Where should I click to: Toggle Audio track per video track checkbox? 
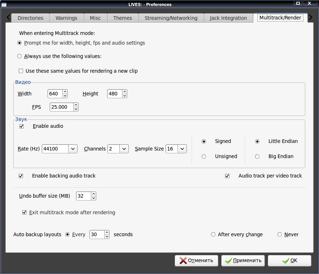tap(227, 176)
